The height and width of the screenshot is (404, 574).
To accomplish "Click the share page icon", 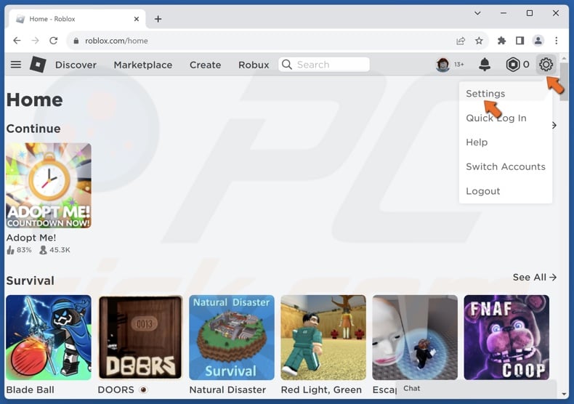I will 461,41.
